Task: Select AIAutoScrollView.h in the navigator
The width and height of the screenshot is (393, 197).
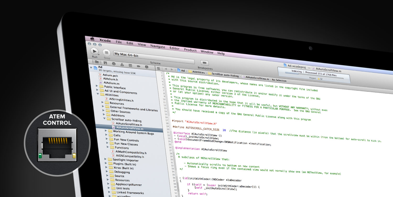Action: 129,124
